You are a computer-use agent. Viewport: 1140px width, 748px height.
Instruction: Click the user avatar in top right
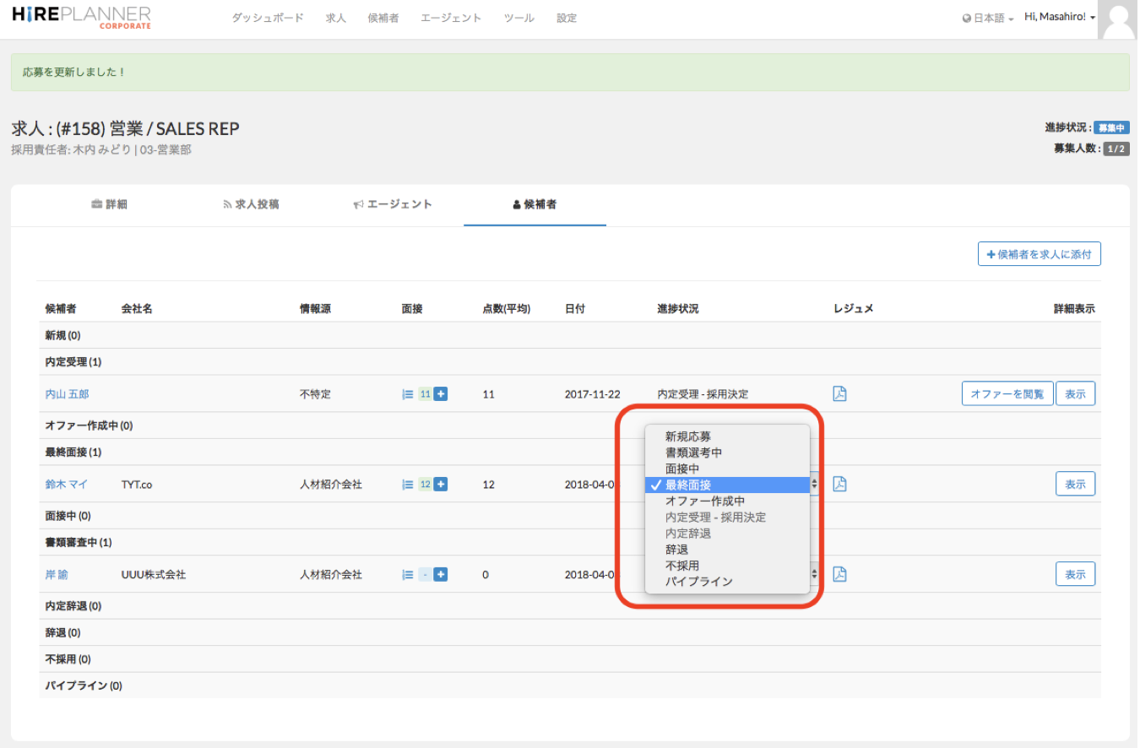(1118, 19)
